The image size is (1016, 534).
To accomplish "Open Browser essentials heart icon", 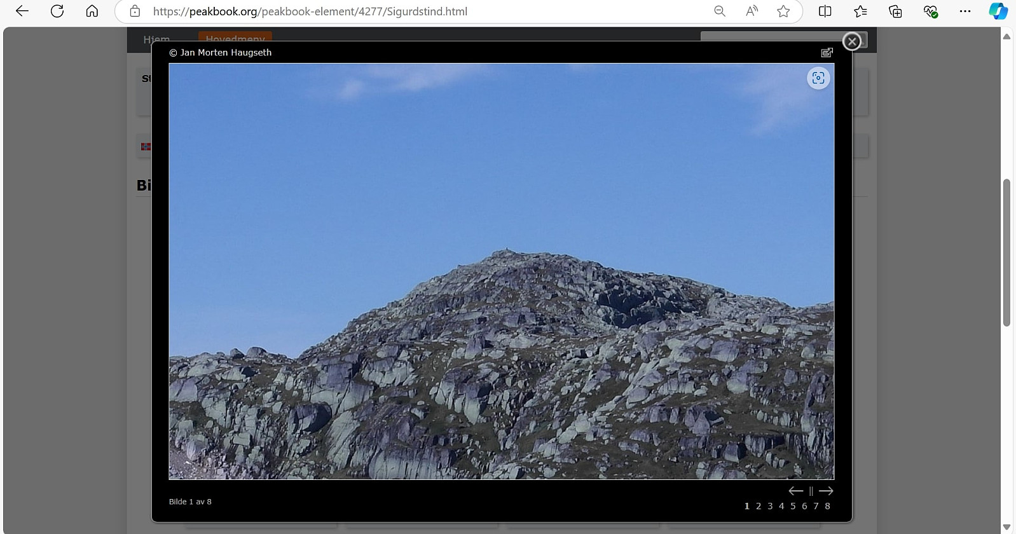I will pyautogui.click(x=930, y=11).
